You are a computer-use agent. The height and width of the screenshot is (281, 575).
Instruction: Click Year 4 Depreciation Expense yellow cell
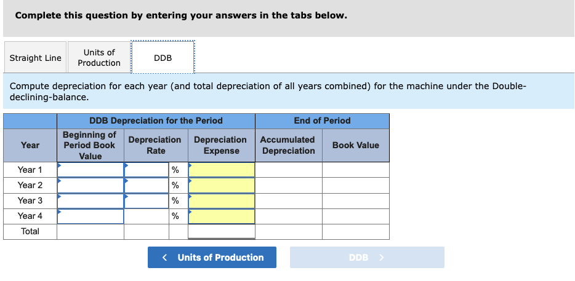click(222, 216)
